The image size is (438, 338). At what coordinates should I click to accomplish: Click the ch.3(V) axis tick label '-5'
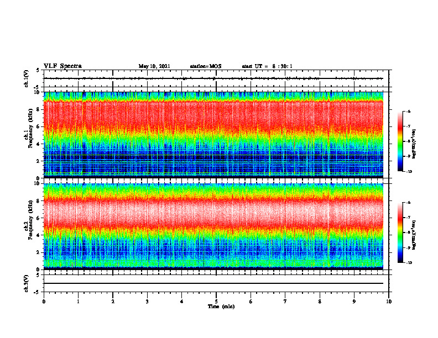point(38,292)
